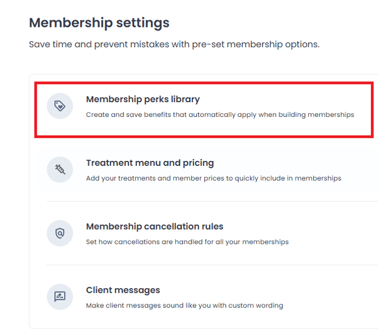Select the 'Set how cancellations are handled' description

point(187,242)
